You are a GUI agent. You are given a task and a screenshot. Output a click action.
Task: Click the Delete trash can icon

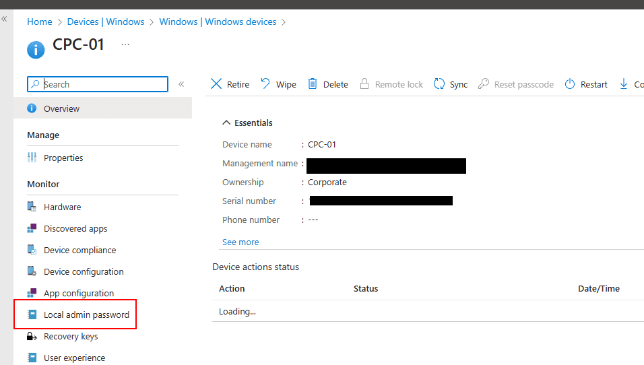313,84
